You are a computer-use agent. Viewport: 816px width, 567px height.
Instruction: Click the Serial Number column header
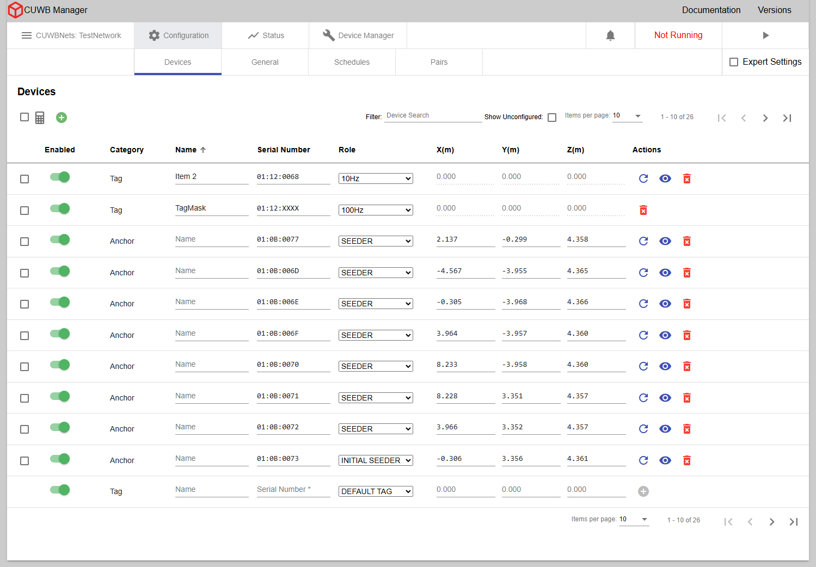coord(284,150)
